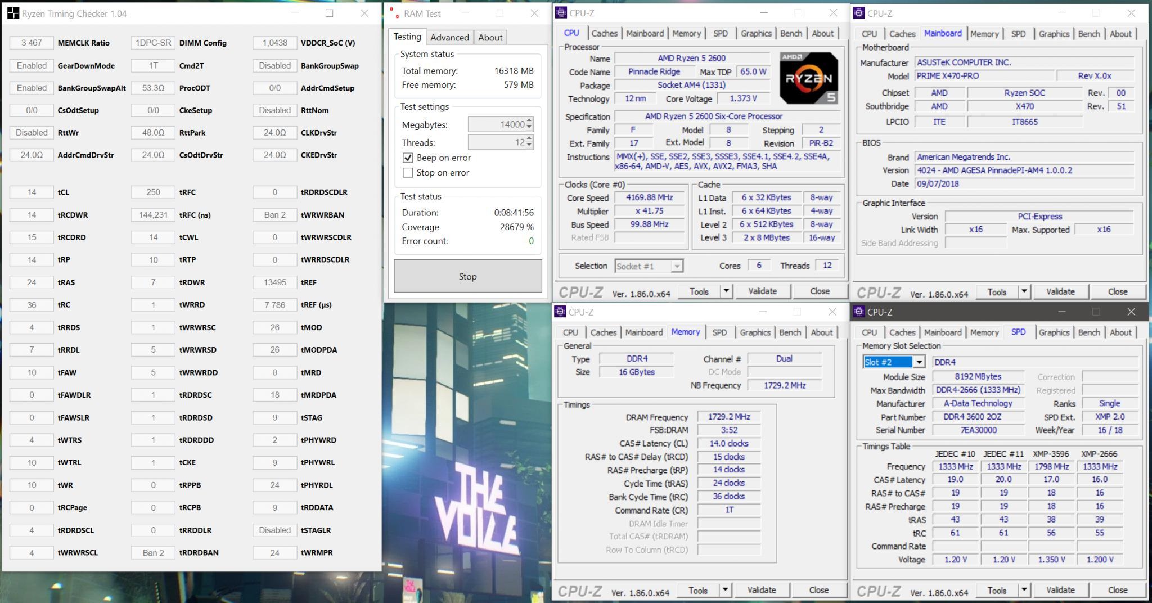This screenshot has width=1152, height=603.
Task: Switch to the Advanced tab in RAM Test
Action: click(x=449, y=37)
